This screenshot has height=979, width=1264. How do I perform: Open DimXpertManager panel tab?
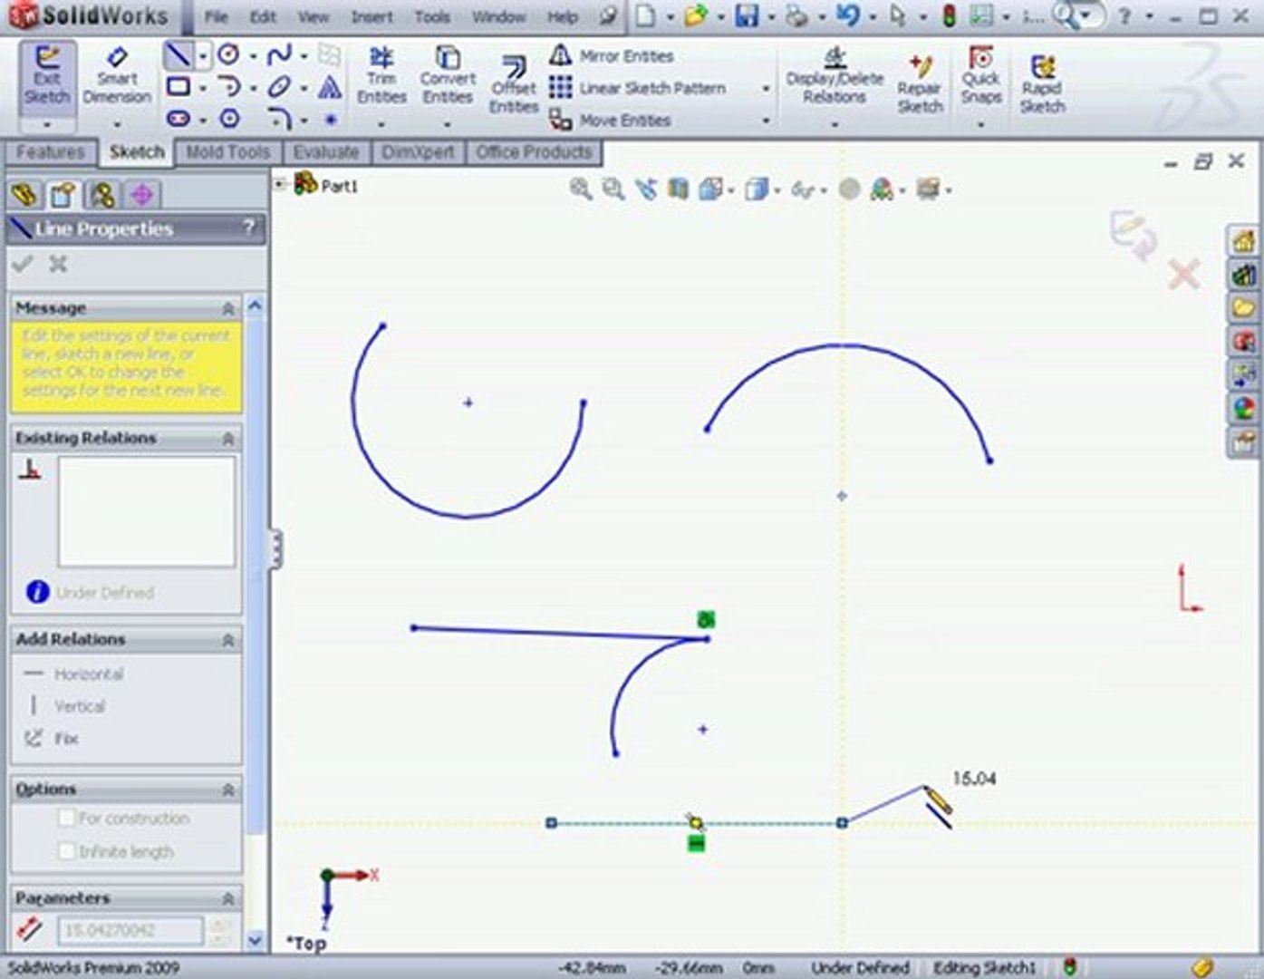[141, 195]
